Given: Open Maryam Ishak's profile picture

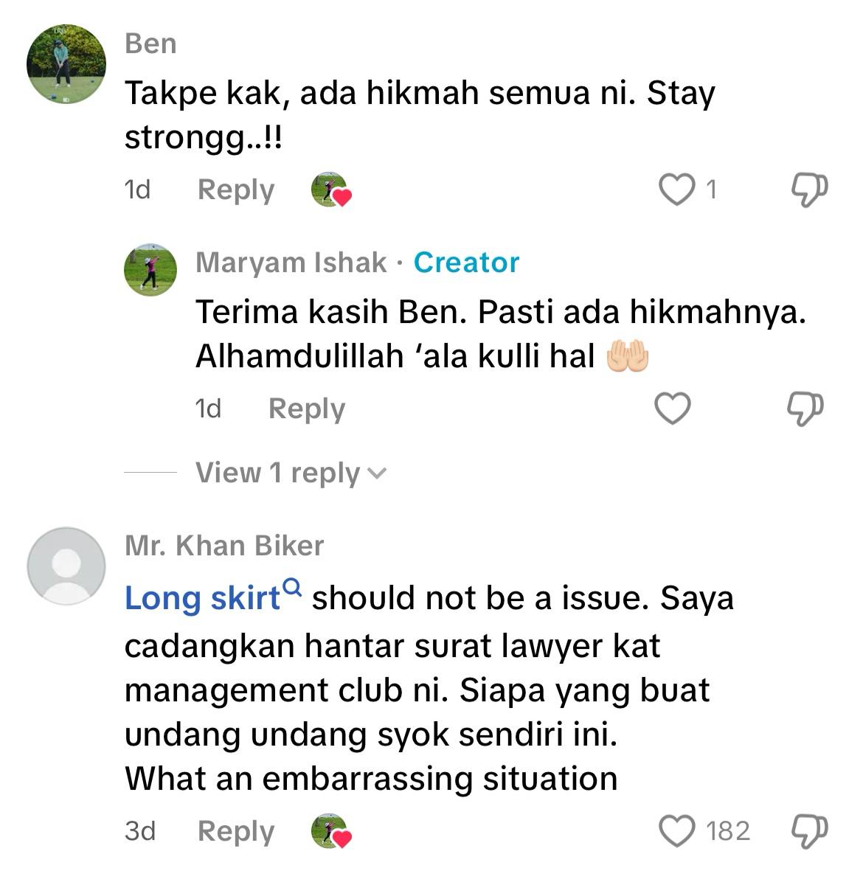Looking at the screenshot, I should pyautogui.click(x=150, y=269).
